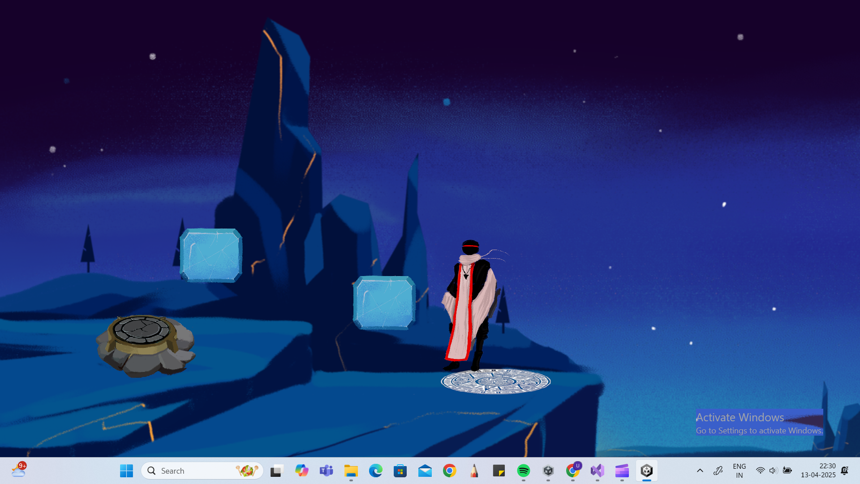The height and width of the screenshot is (484, 860).
Task: Open File Explorer from the taskbar
Action: (x=351, y=471)
